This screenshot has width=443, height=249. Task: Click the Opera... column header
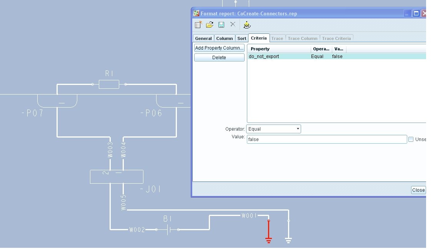pos(321,49)
